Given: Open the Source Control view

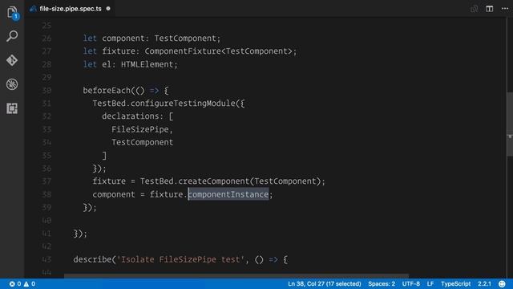Looking at the screenshot, I should tap(12, 60).
